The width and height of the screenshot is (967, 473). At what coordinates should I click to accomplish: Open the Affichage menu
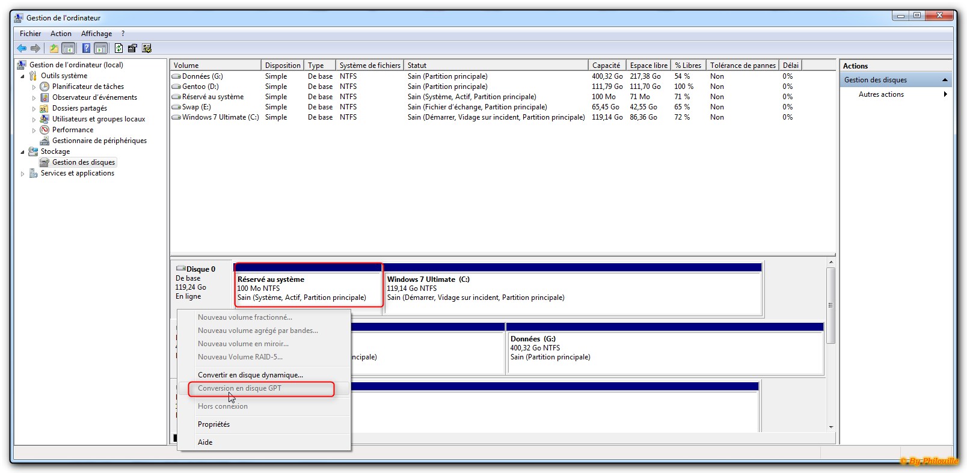(x=96, y=34)
